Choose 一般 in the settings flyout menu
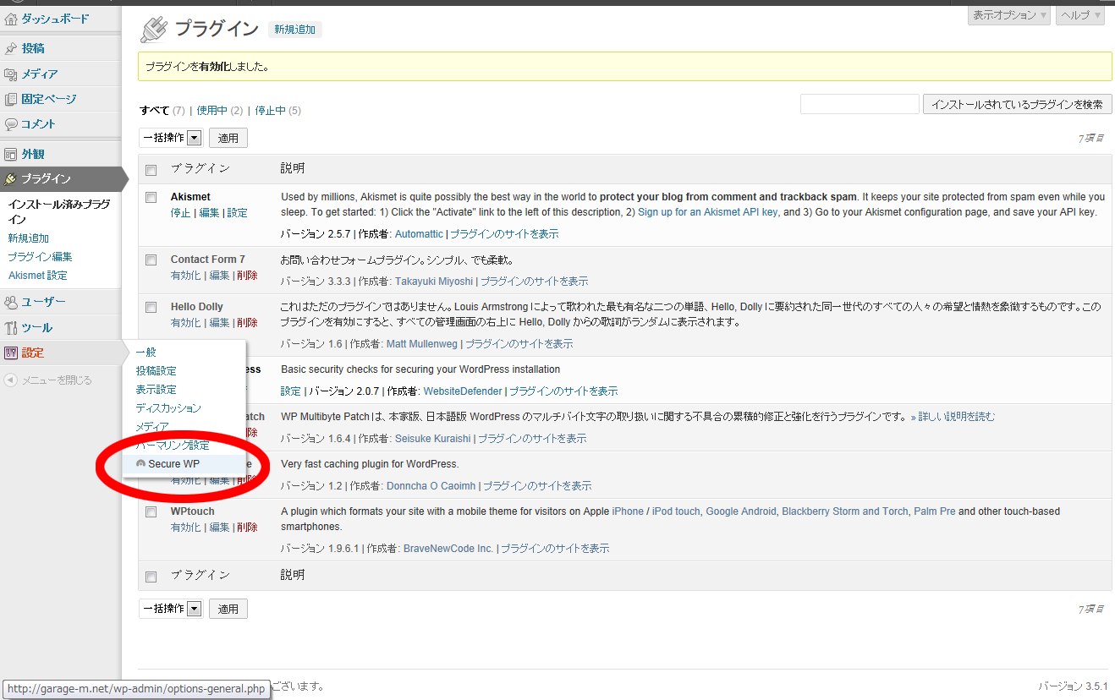The height and width of the screenshot is (700, 1115). click(x=146, y=353)
